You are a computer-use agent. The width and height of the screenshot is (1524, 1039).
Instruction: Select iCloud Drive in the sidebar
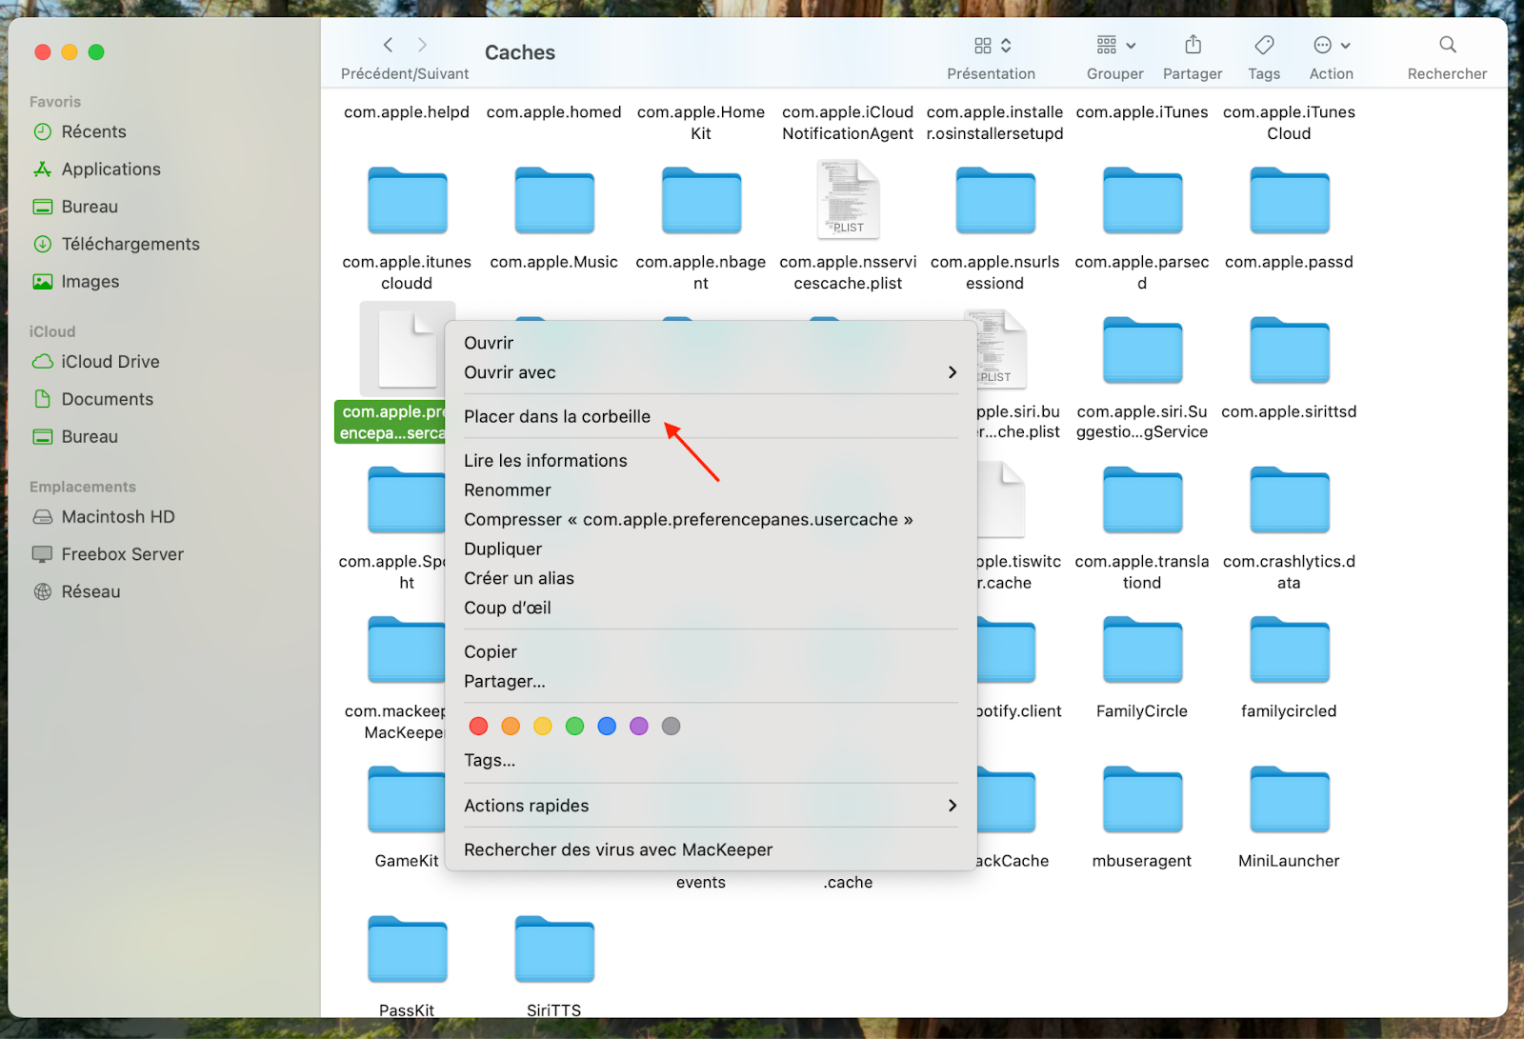coord(110,362)
